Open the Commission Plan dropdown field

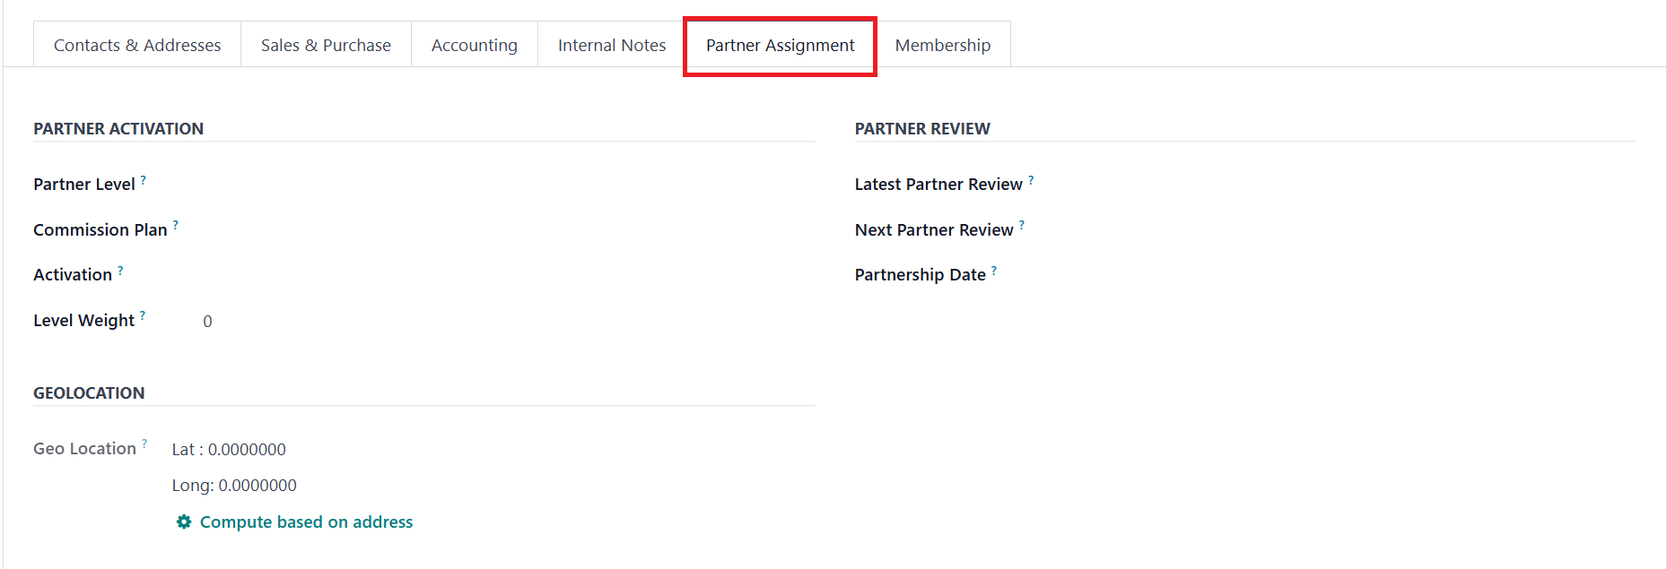click(502, 230)
